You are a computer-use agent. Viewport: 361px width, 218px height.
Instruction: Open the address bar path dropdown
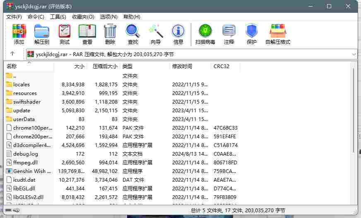click(x=354, y=54)
